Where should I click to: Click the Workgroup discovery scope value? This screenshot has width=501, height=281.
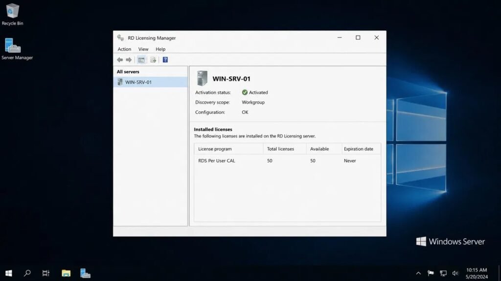coord(253,102)
